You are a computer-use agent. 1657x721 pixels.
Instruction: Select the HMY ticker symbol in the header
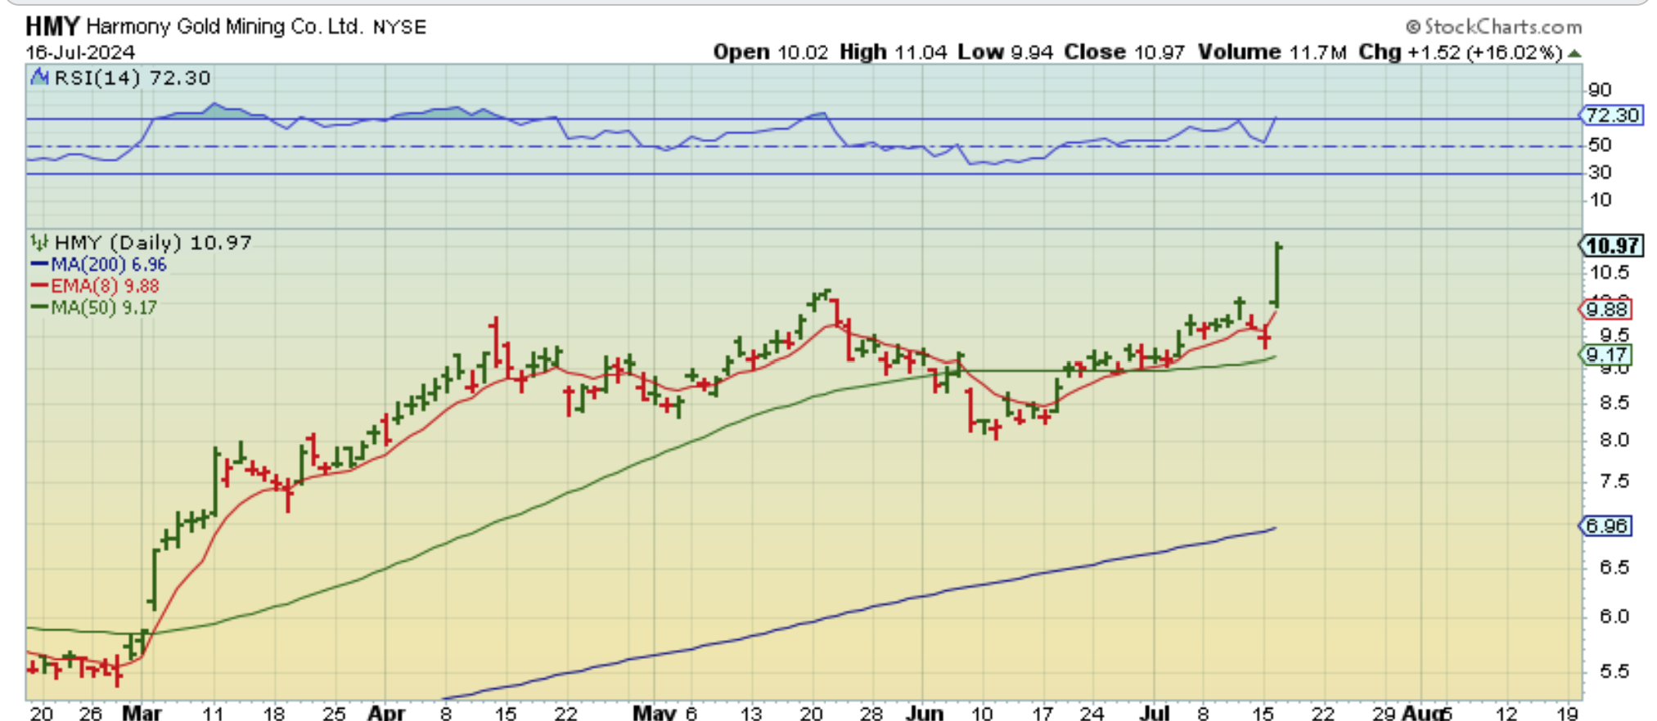coord(52,26)
